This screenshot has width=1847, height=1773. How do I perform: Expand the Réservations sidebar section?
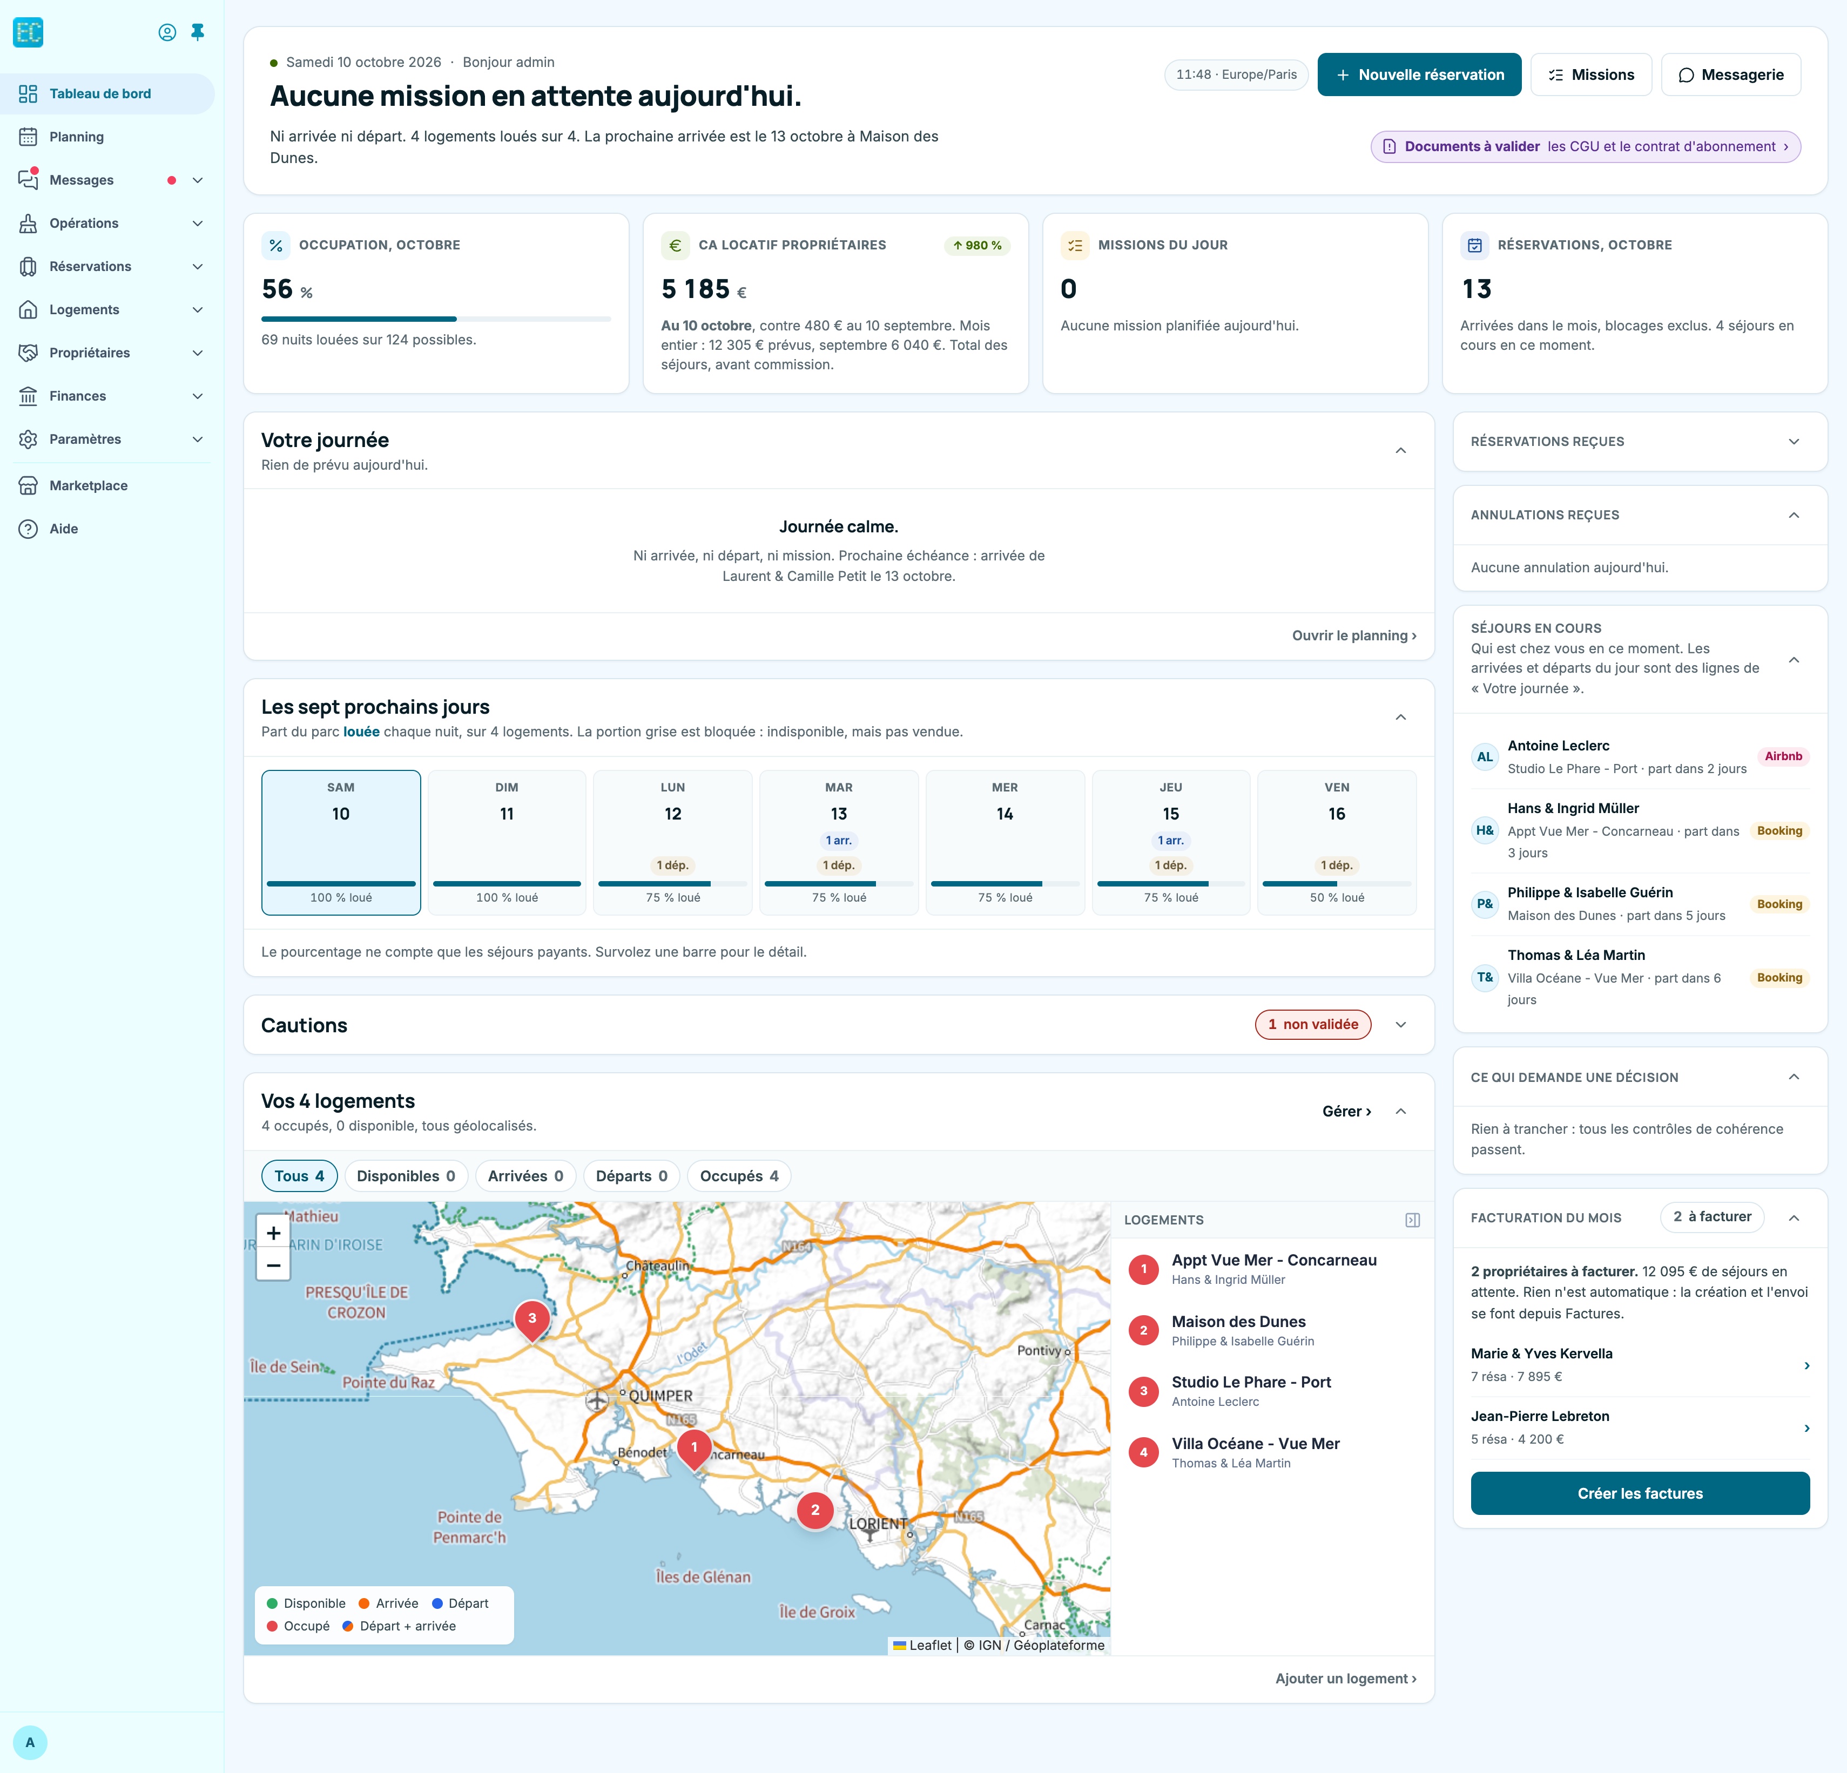point(198,267)
